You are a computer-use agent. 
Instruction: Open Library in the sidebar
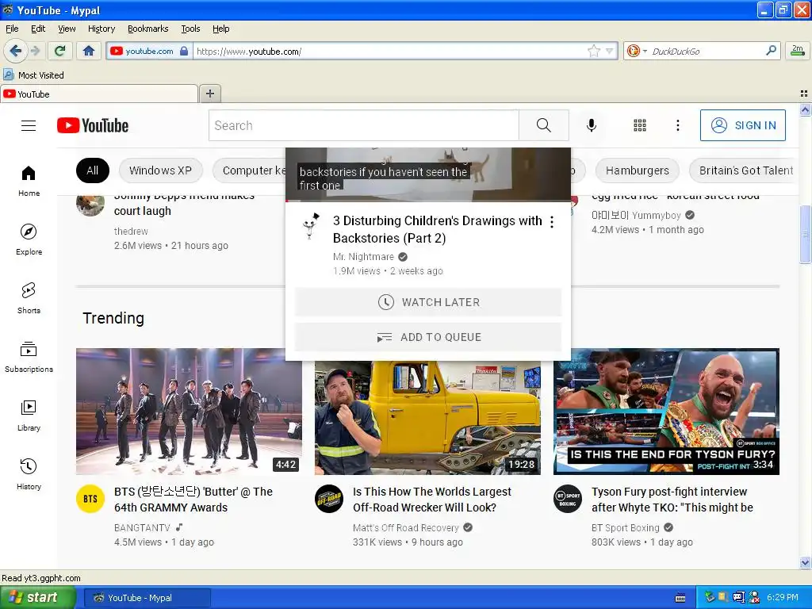29,416
